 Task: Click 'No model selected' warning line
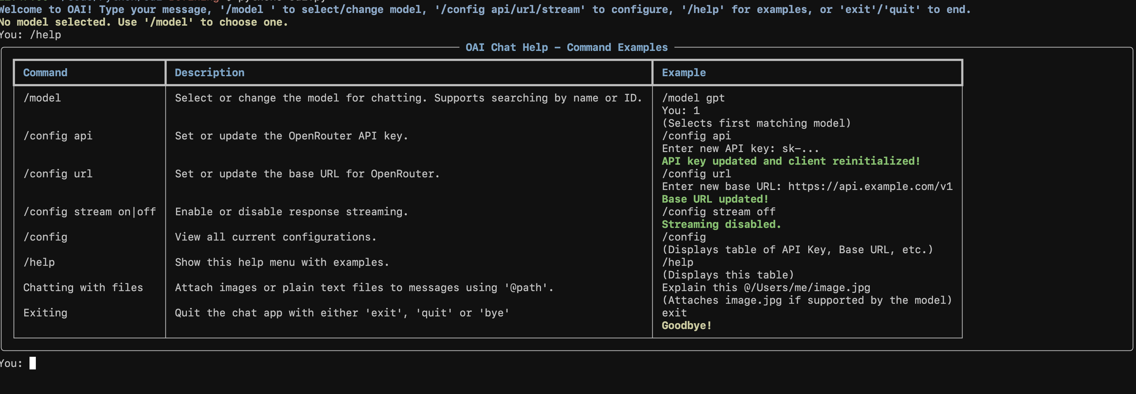coord(143,22)
